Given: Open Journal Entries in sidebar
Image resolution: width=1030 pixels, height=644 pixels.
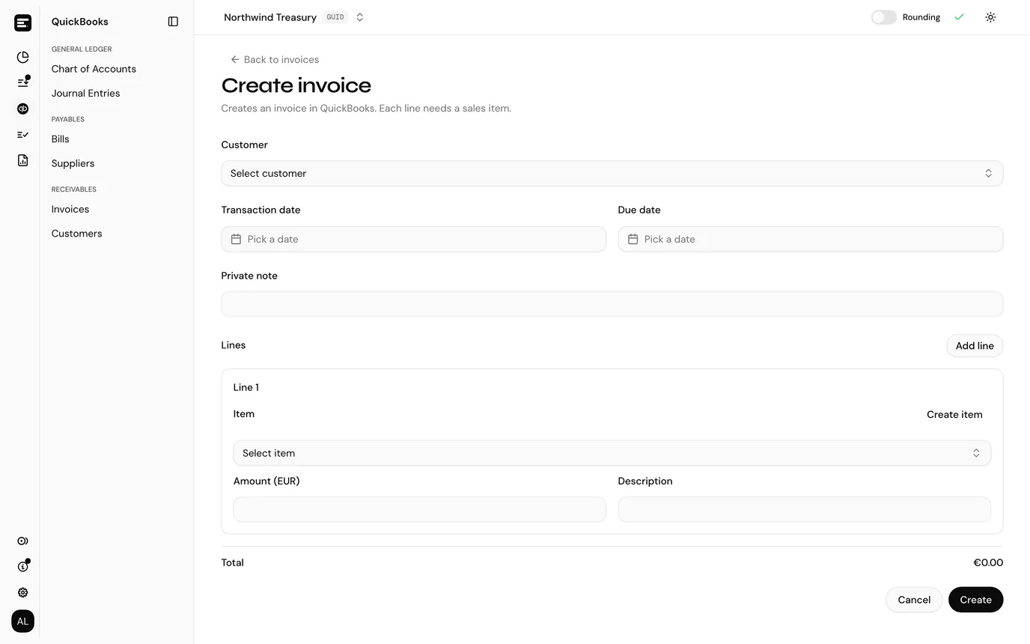Looking at the screenshot, I should coord(85,94).
